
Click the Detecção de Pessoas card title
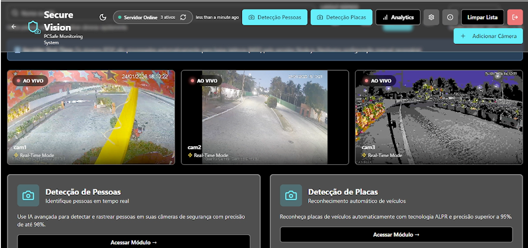83,192
